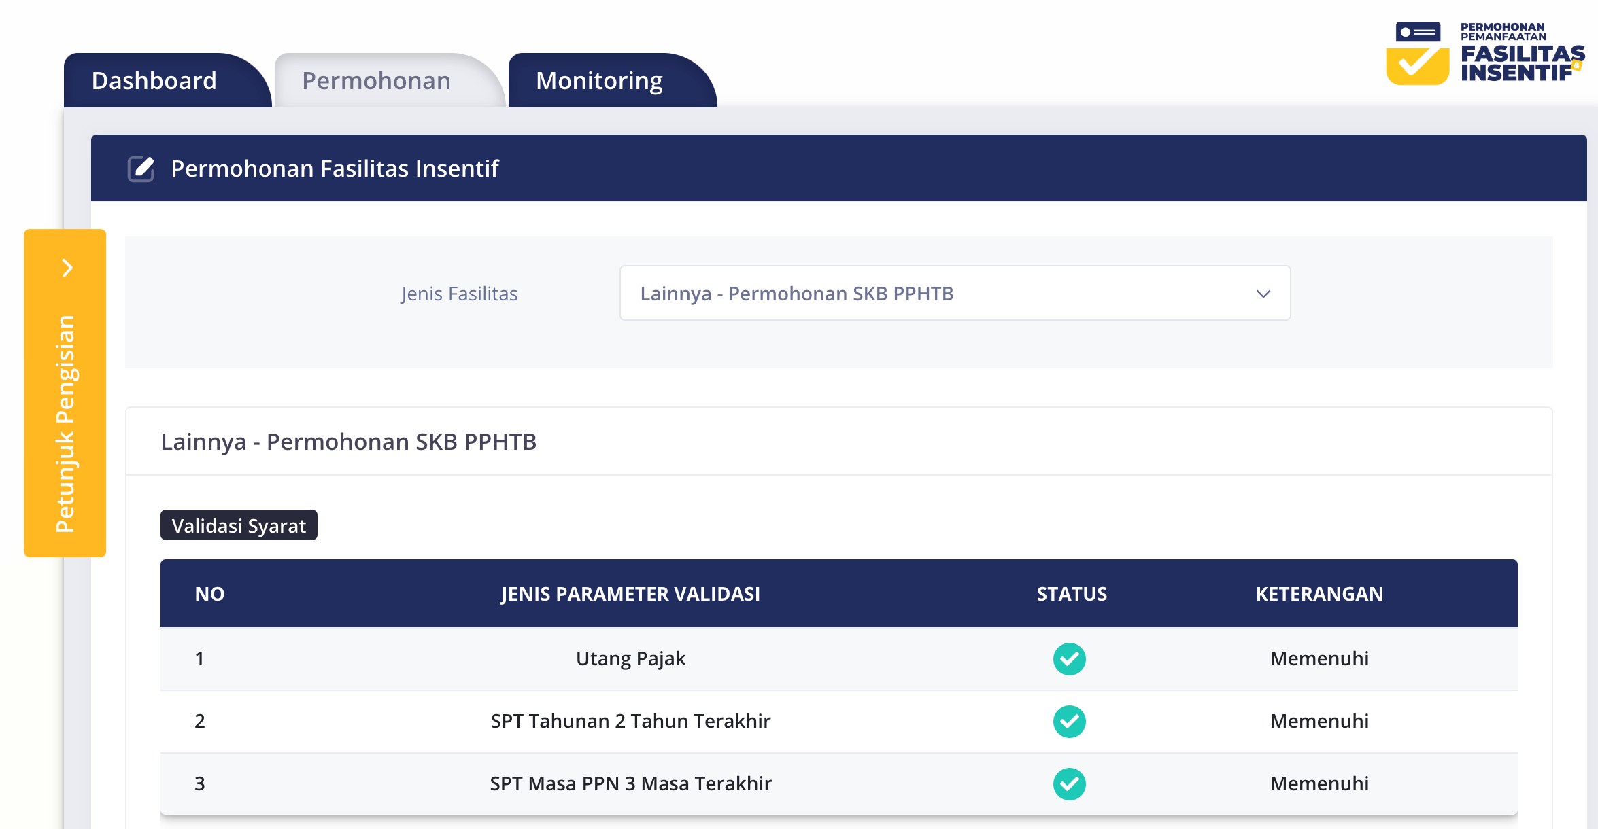Select 'SPT Masa PPN 3 Masa Terakhir' cell

[x=631, y=783]
